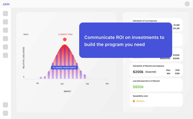Click the Calculation of Loss Exposure heading
Image resolution: width=193 pixels, height=119 pixels.
pyautogui.click(x=145, y=21)
